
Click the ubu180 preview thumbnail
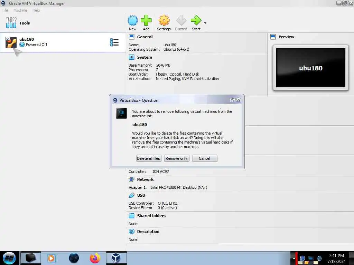click(x=311, y=68)
